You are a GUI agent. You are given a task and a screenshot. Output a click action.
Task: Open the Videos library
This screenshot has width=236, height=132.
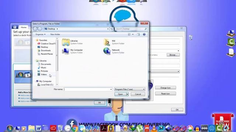pos(44,74)
